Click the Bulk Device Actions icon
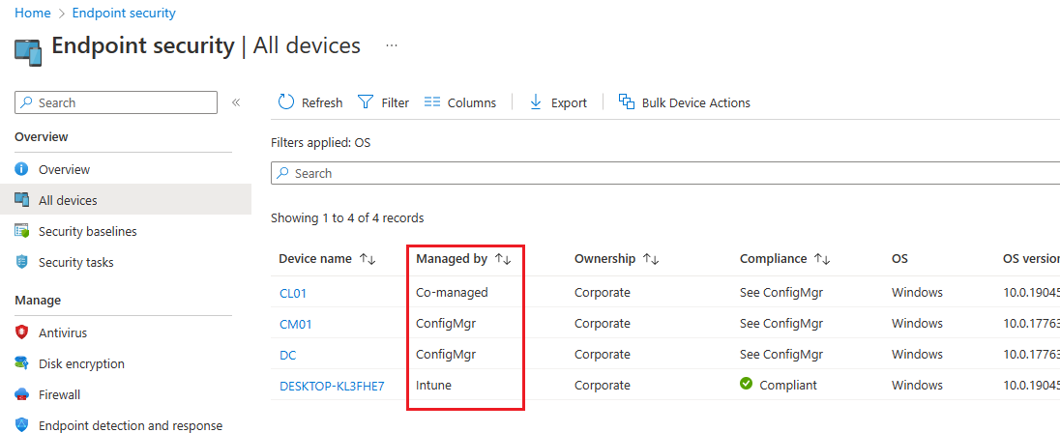The width and height of the screenshot is (1060, 433). [x=627, y=102]
